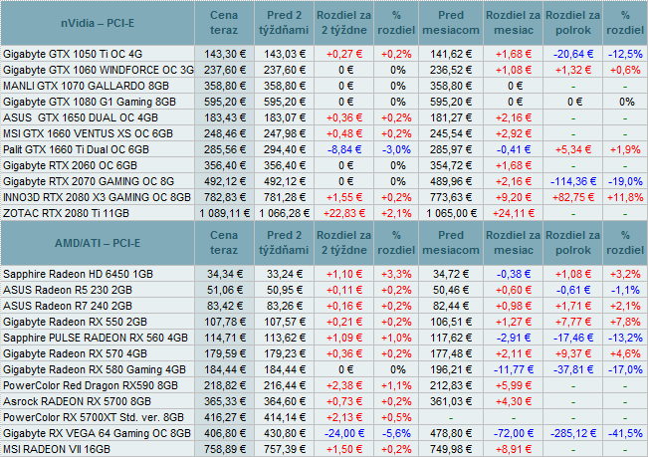Viewport: 648px width, 457px height.
Task: Select the current price 34,34 €
Action: tap(224, 274)
